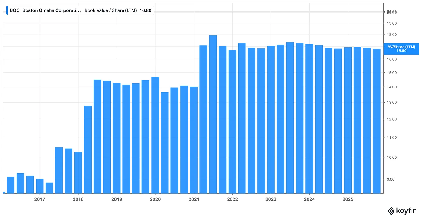Click the 2019 label on the time axis
This screenshot has width=422, height=218.
pyautogui.click(x=117, y=199)
